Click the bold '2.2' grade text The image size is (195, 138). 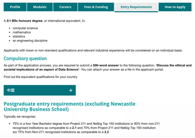point(106,132)
